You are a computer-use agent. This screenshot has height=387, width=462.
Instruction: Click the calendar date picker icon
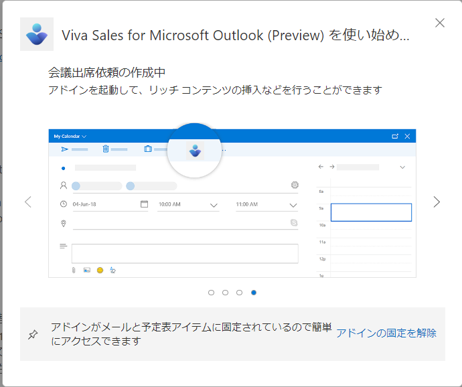pyautogui.click(x=144, y=204)
